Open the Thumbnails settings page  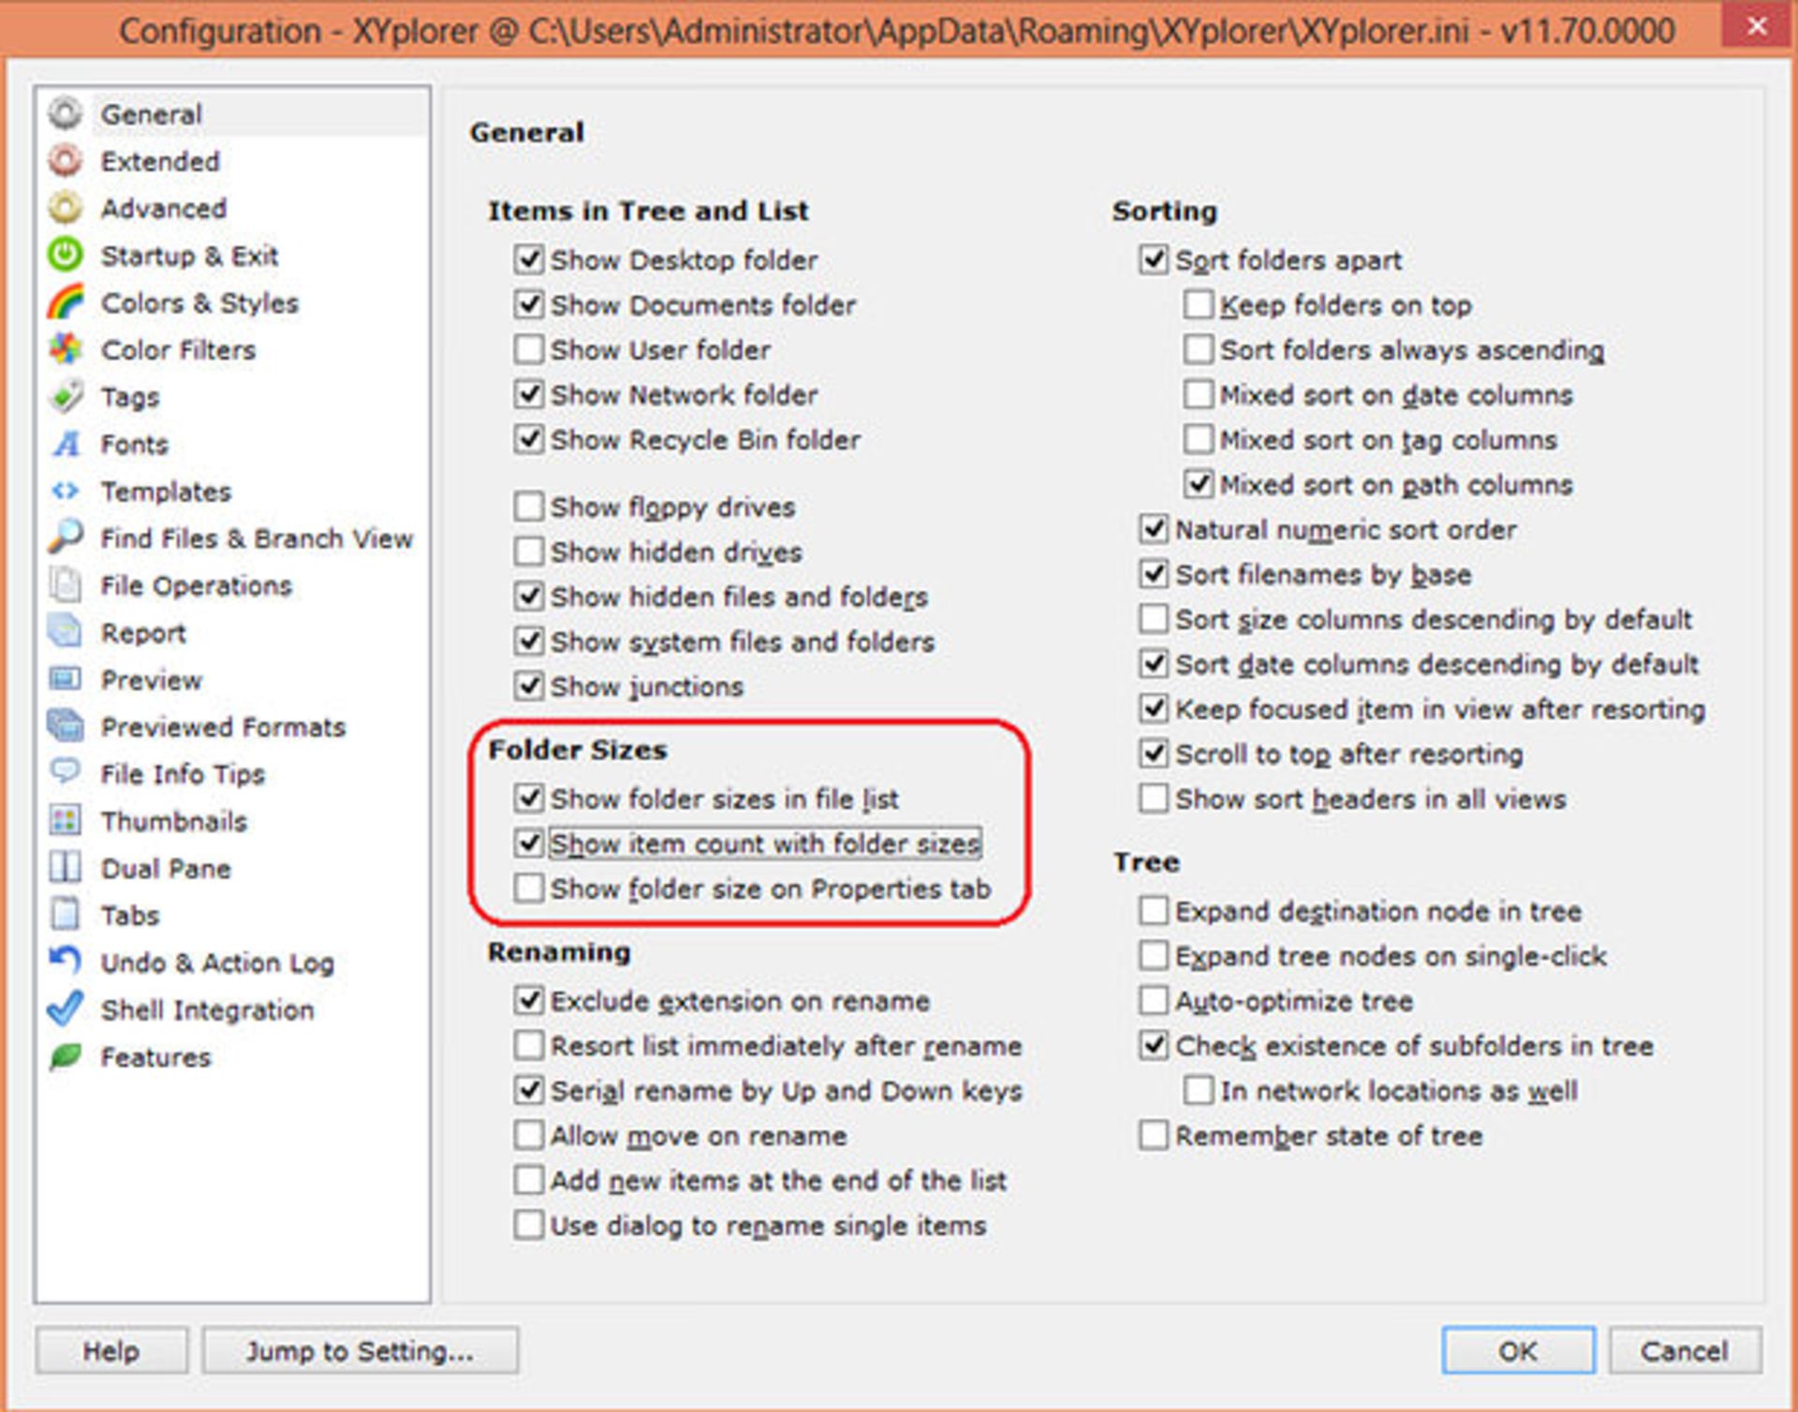click(x=174, y=821)
